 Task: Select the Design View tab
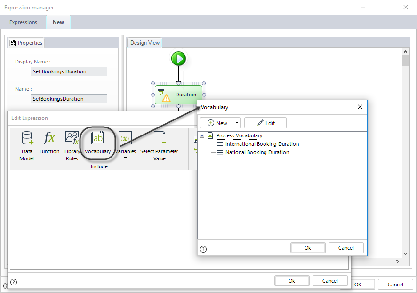click(x=145, y=43)
